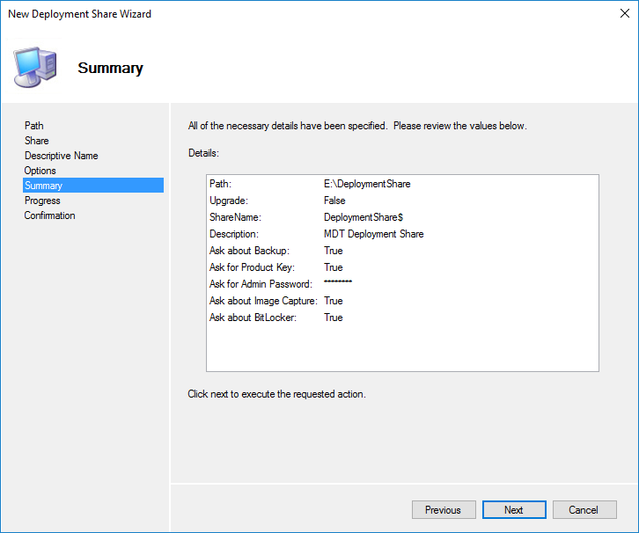Cancel the wizard
Image resolution: width=639 pixels, height=533 pixels.
click(584, 510)
